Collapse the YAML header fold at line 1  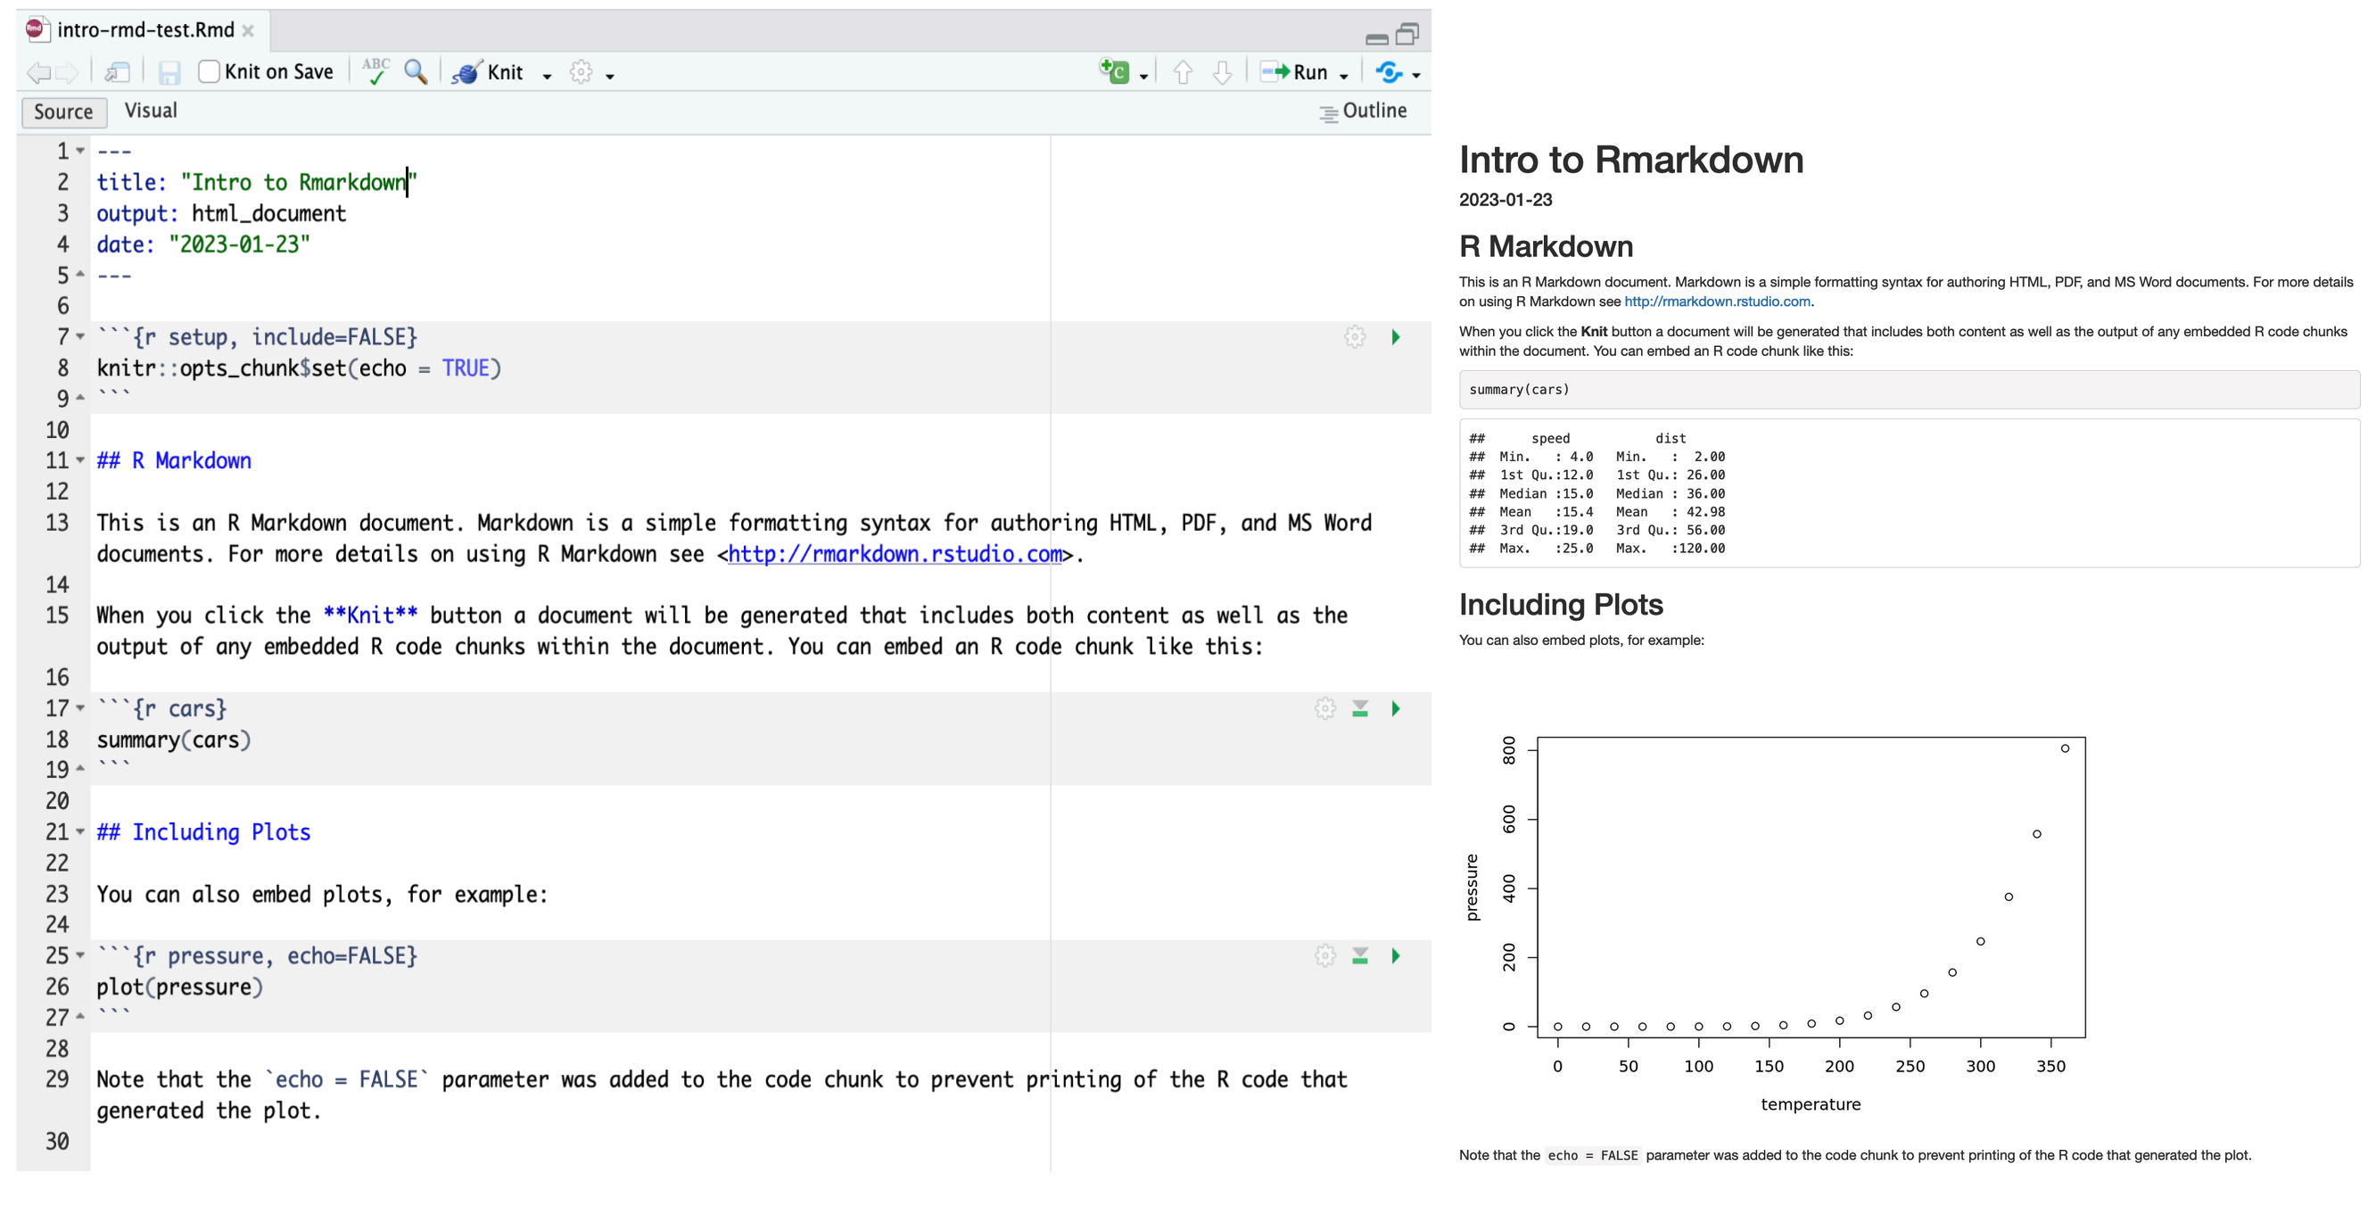coord(80,151)
